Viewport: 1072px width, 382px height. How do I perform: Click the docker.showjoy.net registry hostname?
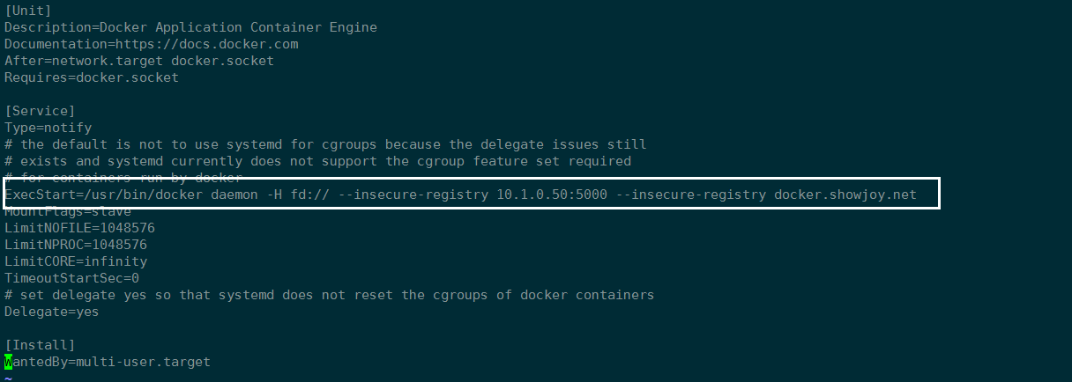[x=845, y=195]
